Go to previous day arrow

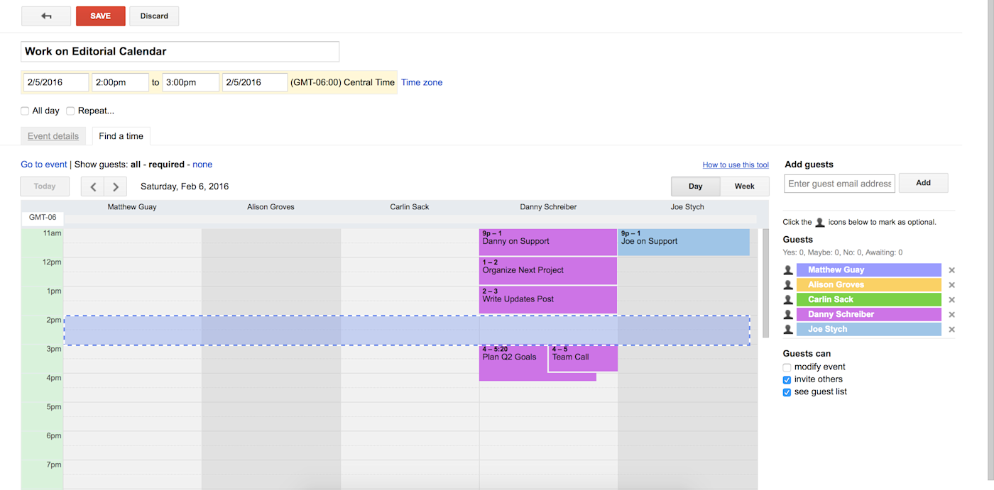tap(93, 186)
